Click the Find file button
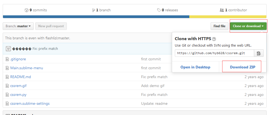Screen dimensions: 279x115 click(219, 26)
